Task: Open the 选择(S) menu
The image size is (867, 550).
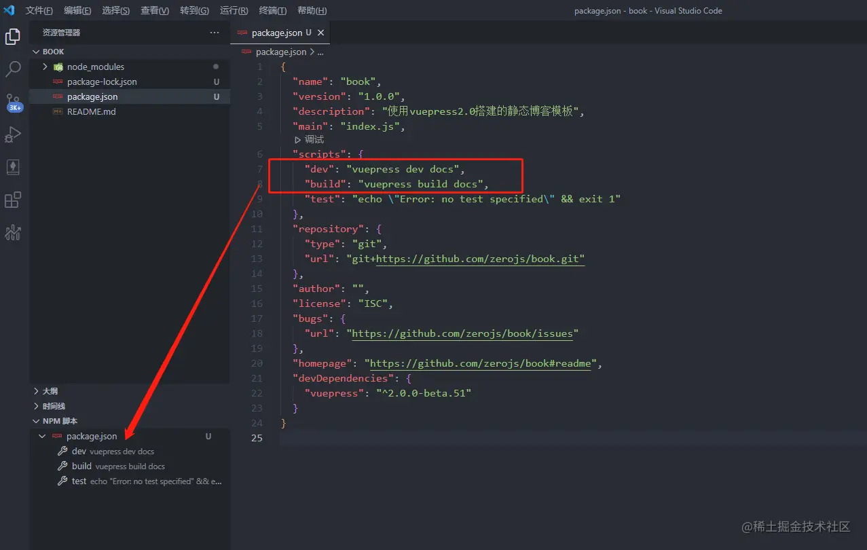Action: click(116, 11)
